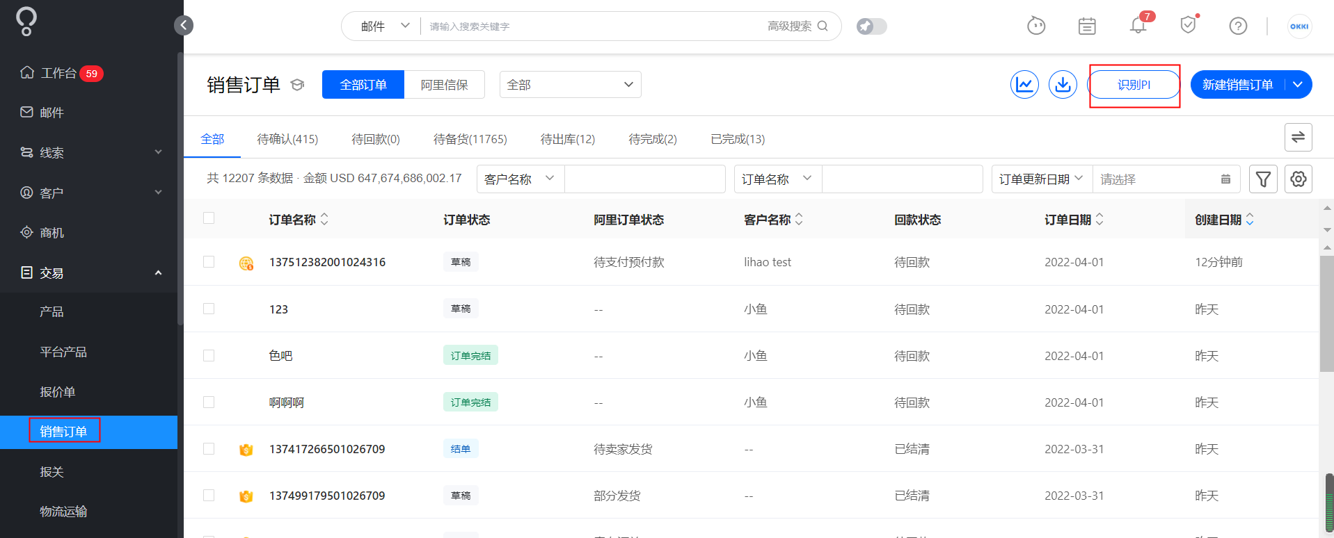Screen dimensions: 1334x538
Task: Sort by 订单名称 column arrows
Action: pyautogui.click(x=324, y=219)
